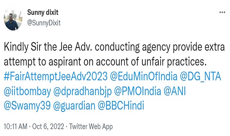
Task: Open the @guardian mention
Action: click(71, 106)
